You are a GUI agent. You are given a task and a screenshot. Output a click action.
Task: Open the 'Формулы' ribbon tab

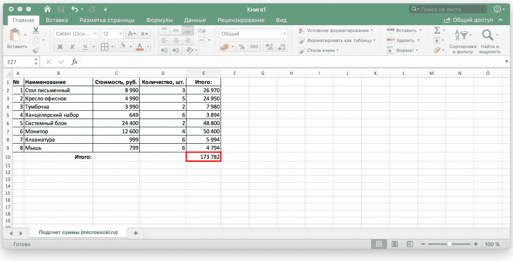[159, 20]
